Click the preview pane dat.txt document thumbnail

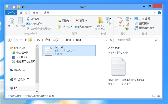coord(118,66)
